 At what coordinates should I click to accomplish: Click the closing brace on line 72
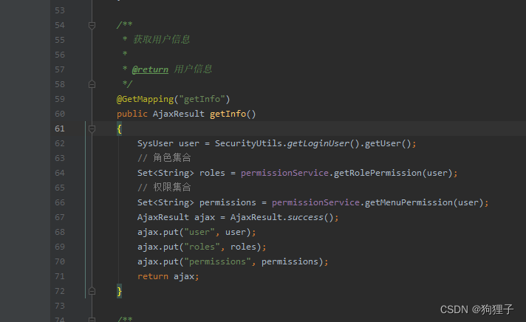tap(119, 291)
